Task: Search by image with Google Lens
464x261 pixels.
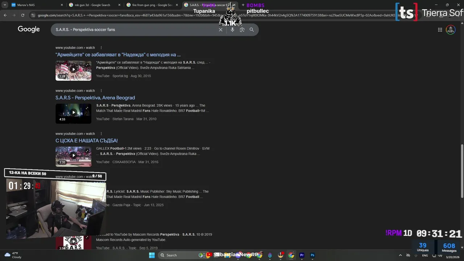Action: coord(242,30)
